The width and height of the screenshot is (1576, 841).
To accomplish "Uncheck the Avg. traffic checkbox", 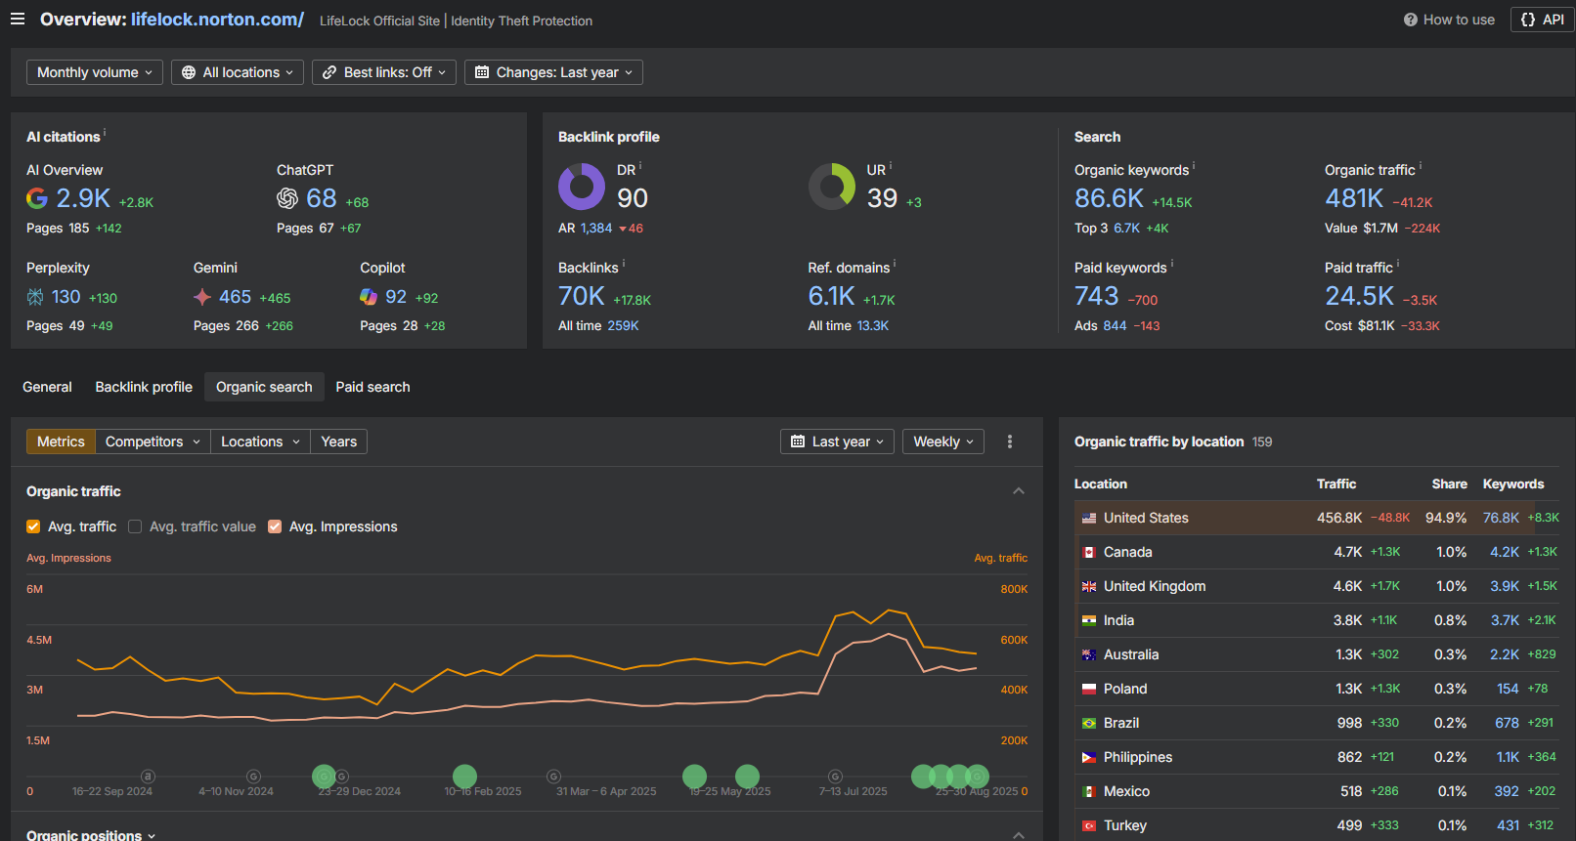I will click(33, 526).
